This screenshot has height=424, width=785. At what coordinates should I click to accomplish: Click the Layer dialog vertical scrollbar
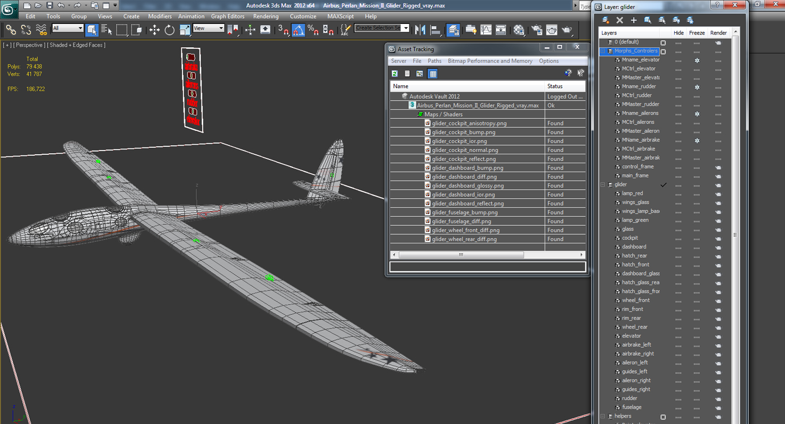click(x=735, y=235)
